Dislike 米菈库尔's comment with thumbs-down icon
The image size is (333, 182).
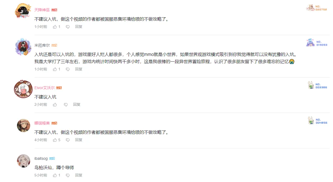click(x=68, y=69)
